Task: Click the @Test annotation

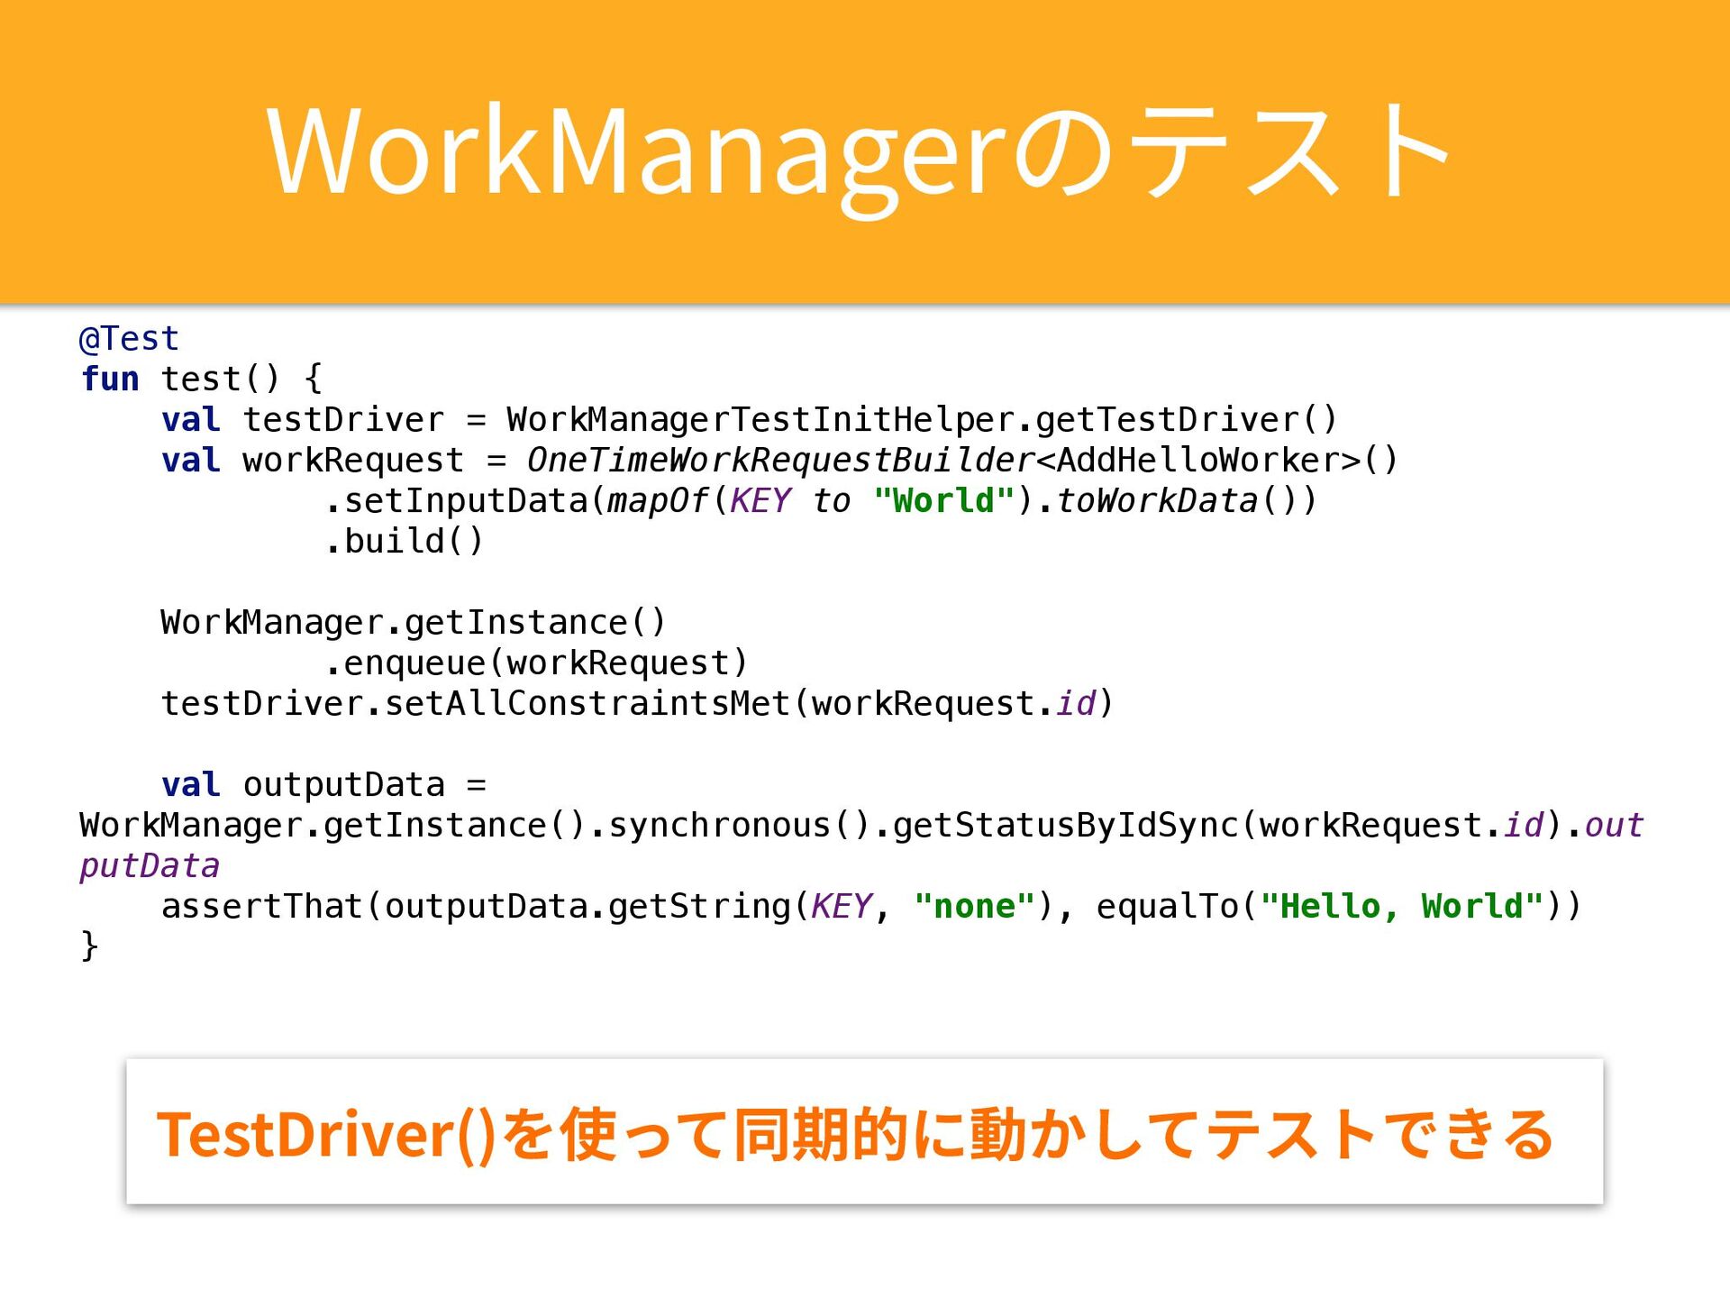Action: coord(129,339)
